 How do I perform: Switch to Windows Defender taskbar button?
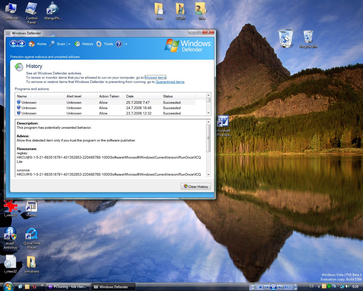click(113, 287)
